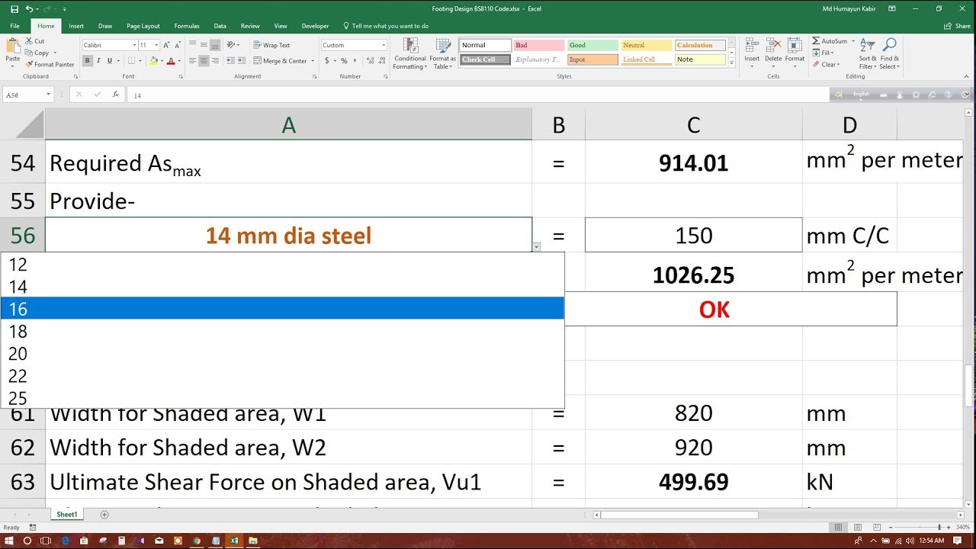976x549 pixels.
Task: Apply the Calculation cell style
Action: pyautogui.click(x=700, y=45)
